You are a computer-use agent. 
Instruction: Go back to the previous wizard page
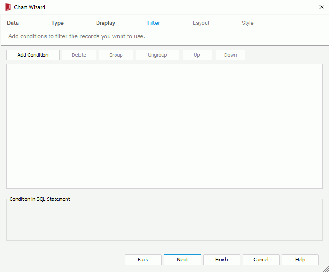tap(143, 260)
